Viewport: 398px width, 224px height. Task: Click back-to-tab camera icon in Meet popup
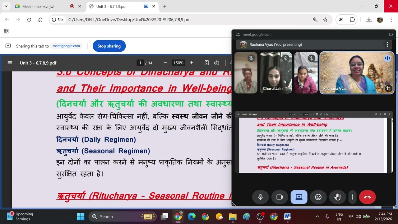[x=391, y=35]
